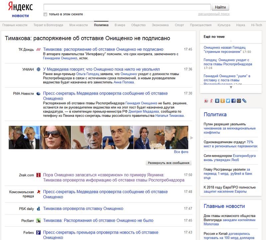
Task: Click the Komsomolskaya Pravda source icon
Action: point(39,192)
